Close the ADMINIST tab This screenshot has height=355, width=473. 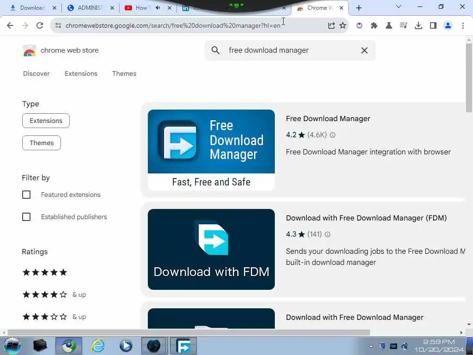(112, 8)
